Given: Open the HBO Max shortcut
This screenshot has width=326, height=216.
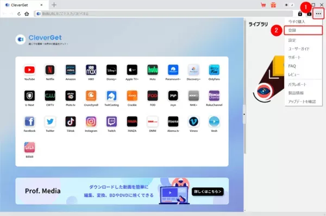Looking at the screenshot, I should [91, 70].
